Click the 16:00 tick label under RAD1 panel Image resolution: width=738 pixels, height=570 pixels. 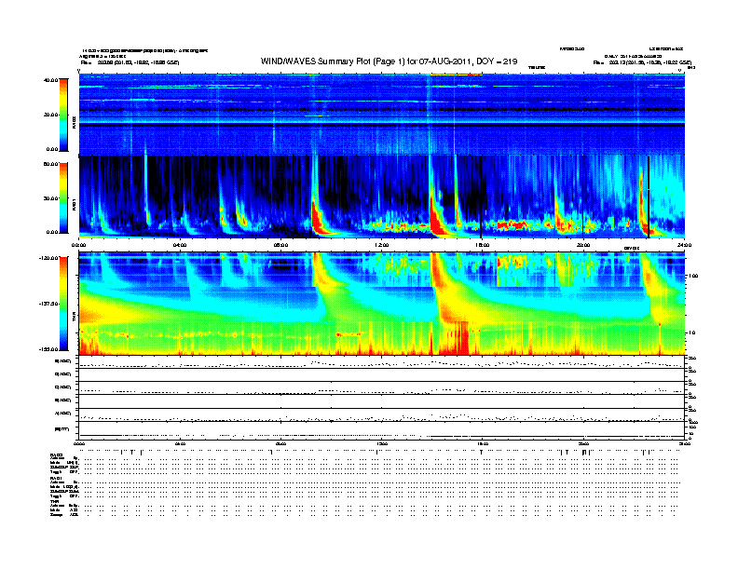pos(483,245)
